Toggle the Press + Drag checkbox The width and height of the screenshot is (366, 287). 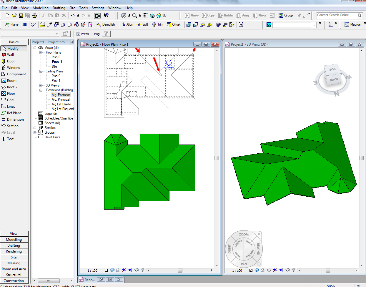click(x=78, y=34)
